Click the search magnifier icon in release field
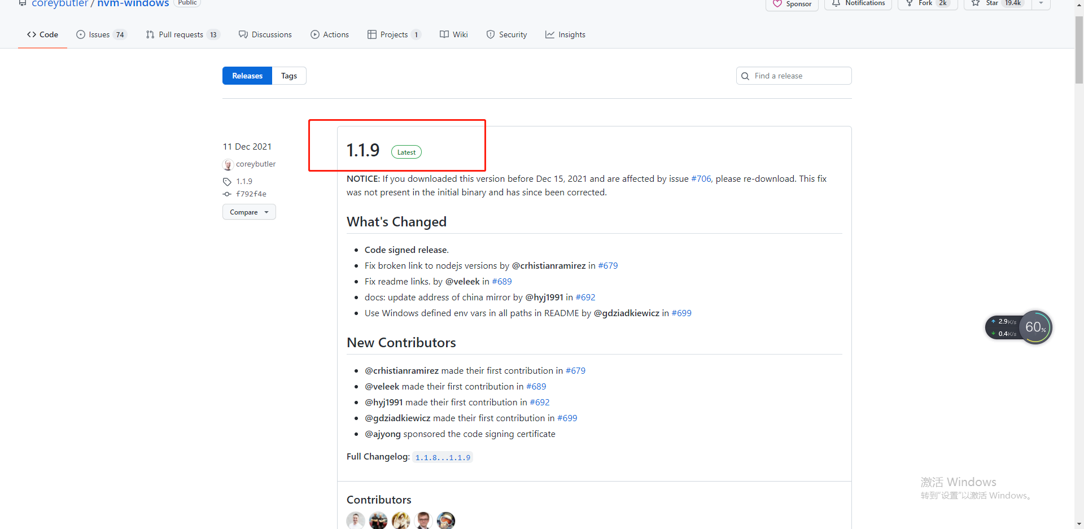The width and height of the screenshot is (1084, 529). (745, 76)
